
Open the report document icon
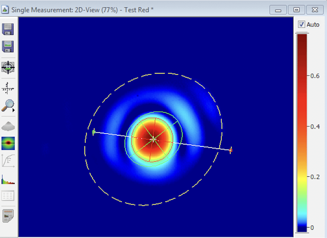[x=8, y=216]
